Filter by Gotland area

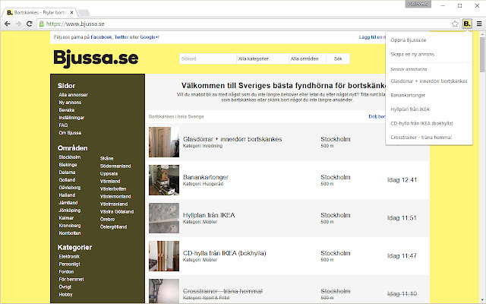67,180
